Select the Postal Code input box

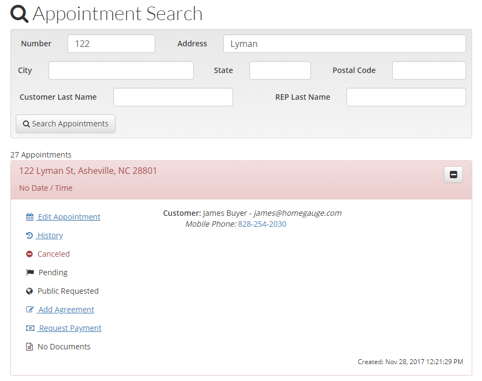(x=429, y=70)
